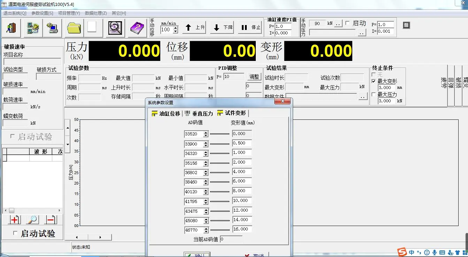Screen dimensions: 468x257
Task: Open project with the yellow folder icon
Action: [74, 28]
